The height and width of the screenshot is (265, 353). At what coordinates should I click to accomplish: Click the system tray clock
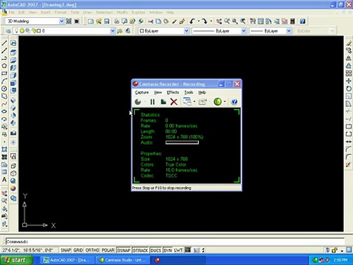(340, 260)
